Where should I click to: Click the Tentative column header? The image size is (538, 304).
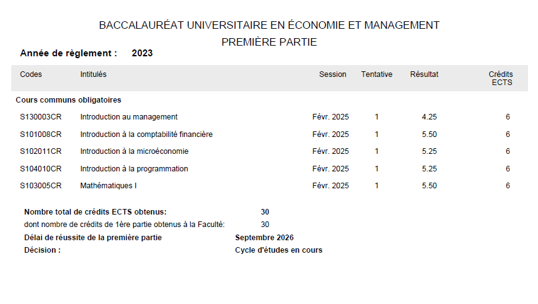tap(377, 74)
